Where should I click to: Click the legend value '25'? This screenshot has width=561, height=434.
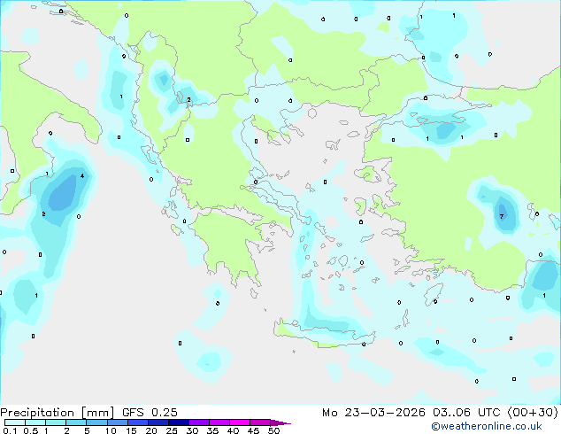tap(172, 430)
